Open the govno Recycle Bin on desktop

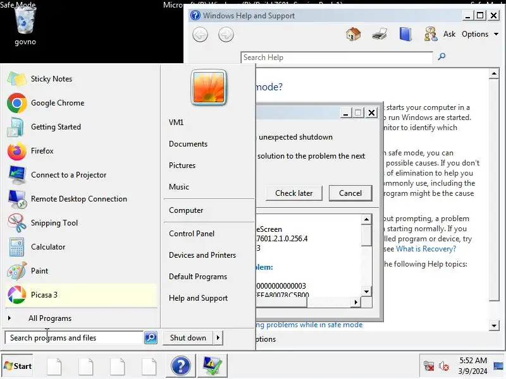tap(25, 25)
